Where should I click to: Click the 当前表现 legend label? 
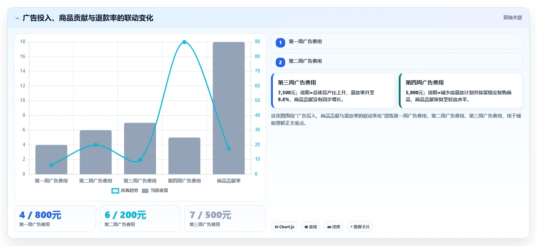(x=159, y=191)
